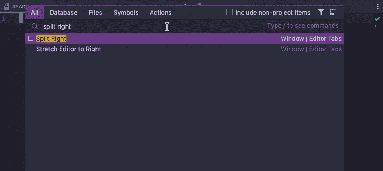Click the green checkmark inspection indicator

[x=377, y=19]
